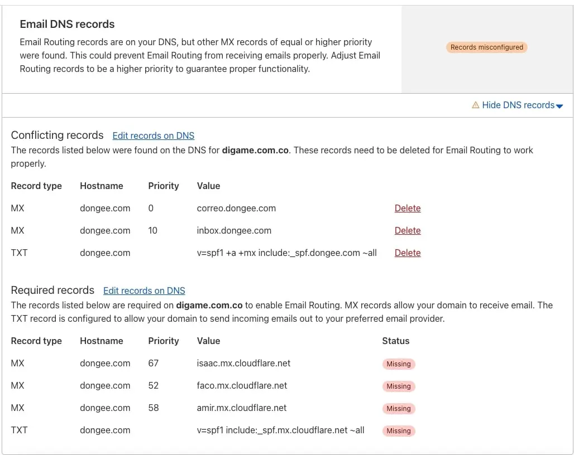Delete the conflicting SPF TXT record
Screen dimensions: 574x455
pos(408,253)
